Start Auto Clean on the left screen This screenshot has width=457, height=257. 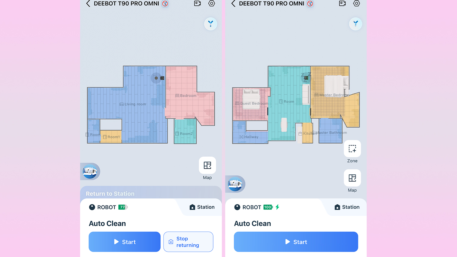point(125,242)
